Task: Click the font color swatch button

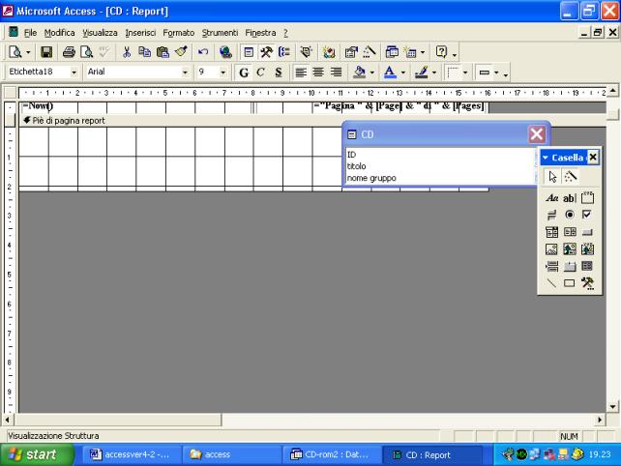Action: tap(388, 72)
